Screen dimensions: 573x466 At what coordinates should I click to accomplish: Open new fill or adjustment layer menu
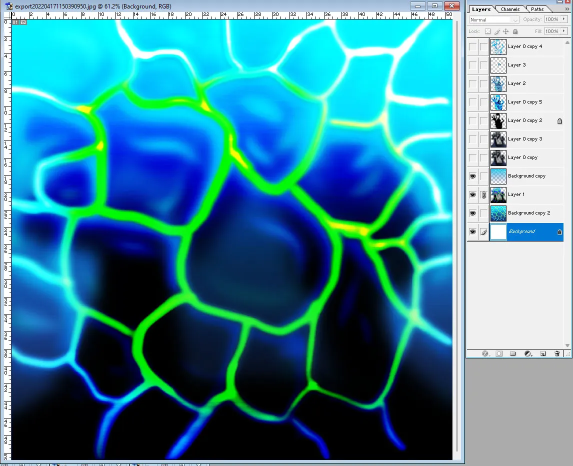pos(528,353)
